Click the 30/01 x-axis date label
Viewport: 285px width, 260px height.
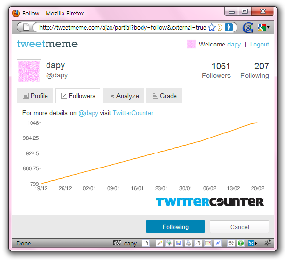point(186,188)
